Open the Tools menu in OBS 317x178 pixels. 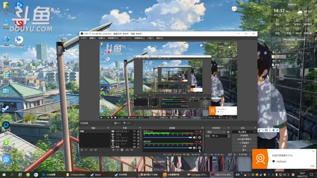pos(151,38)
